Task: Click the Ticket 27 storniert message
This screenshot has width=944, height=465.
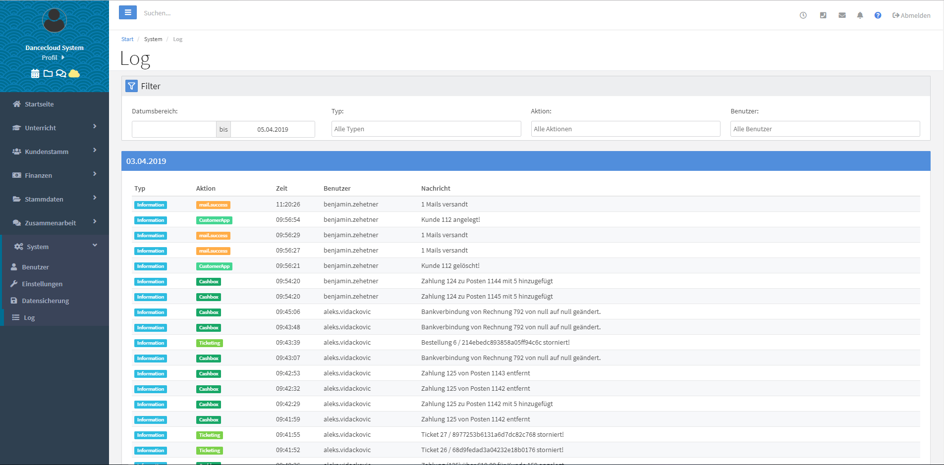Action: (x=493, y=434)
